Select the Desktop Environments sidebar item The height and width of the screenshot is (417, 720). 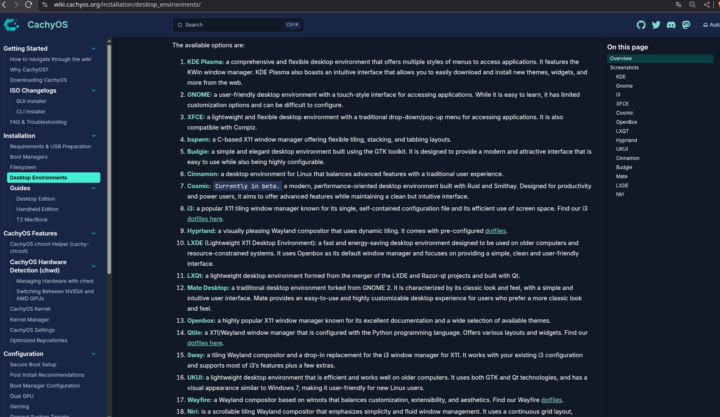54,178
